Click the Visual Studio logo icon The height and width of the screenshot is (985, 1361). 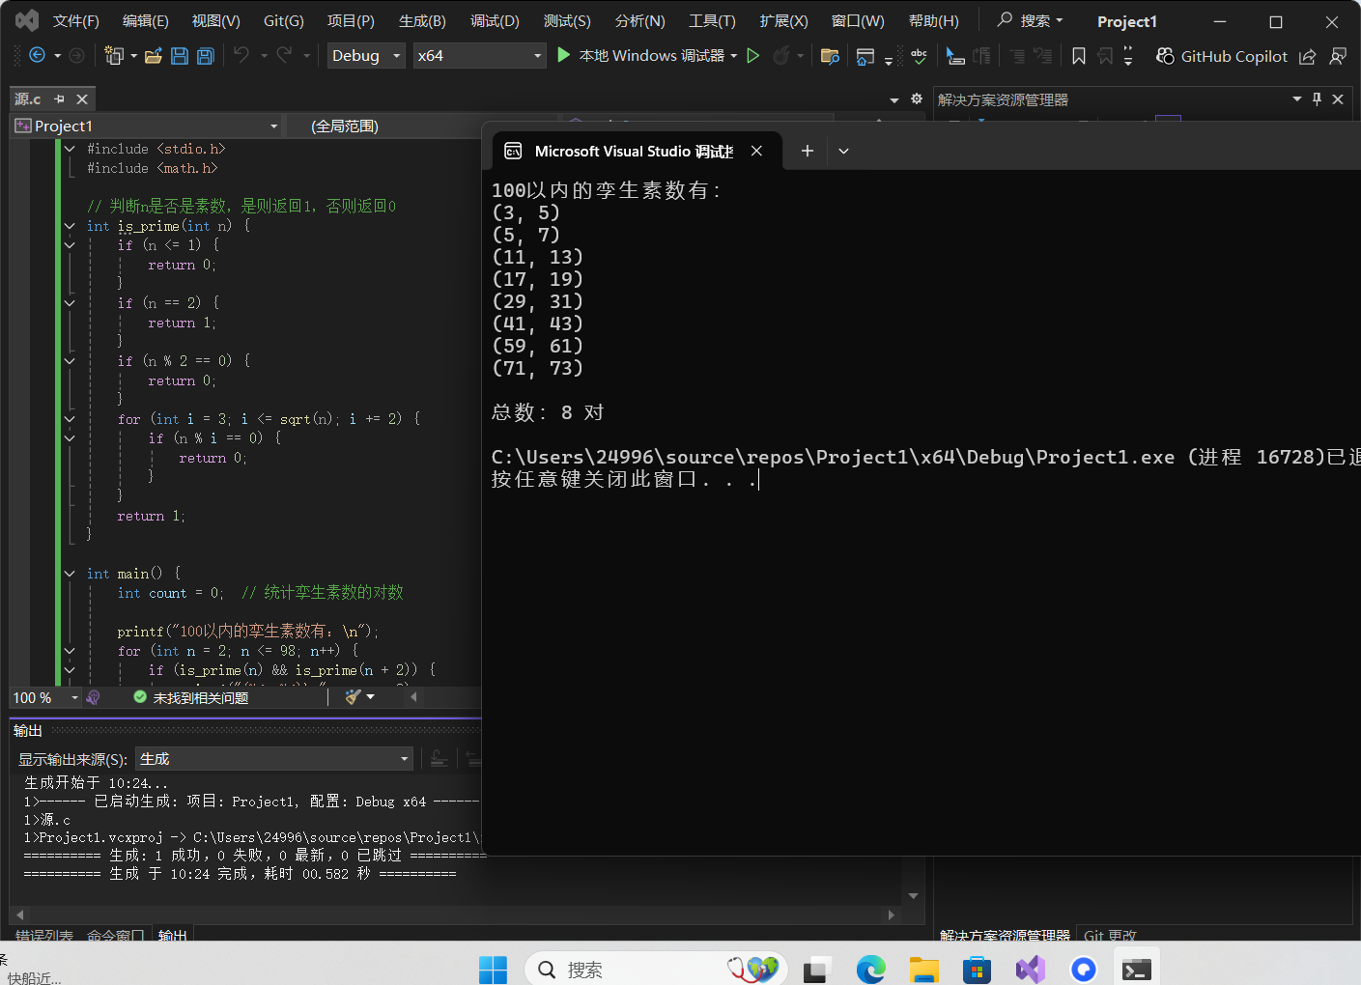(27, 20)
